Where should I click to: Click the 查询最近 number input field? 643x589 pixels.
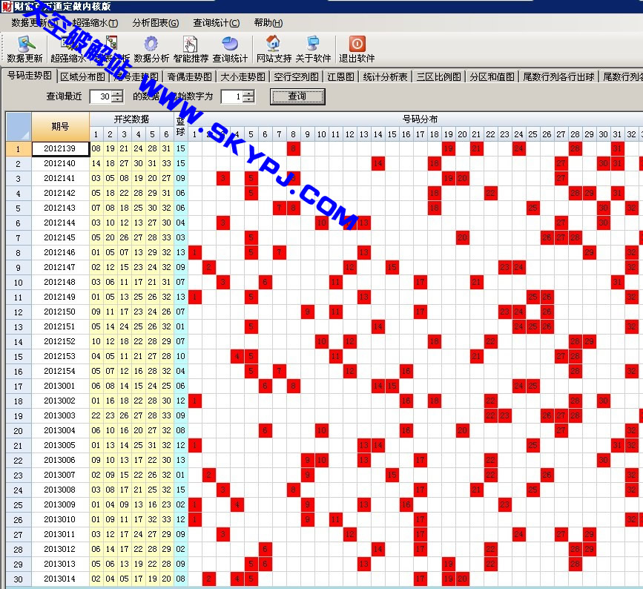tap(101, 96)
